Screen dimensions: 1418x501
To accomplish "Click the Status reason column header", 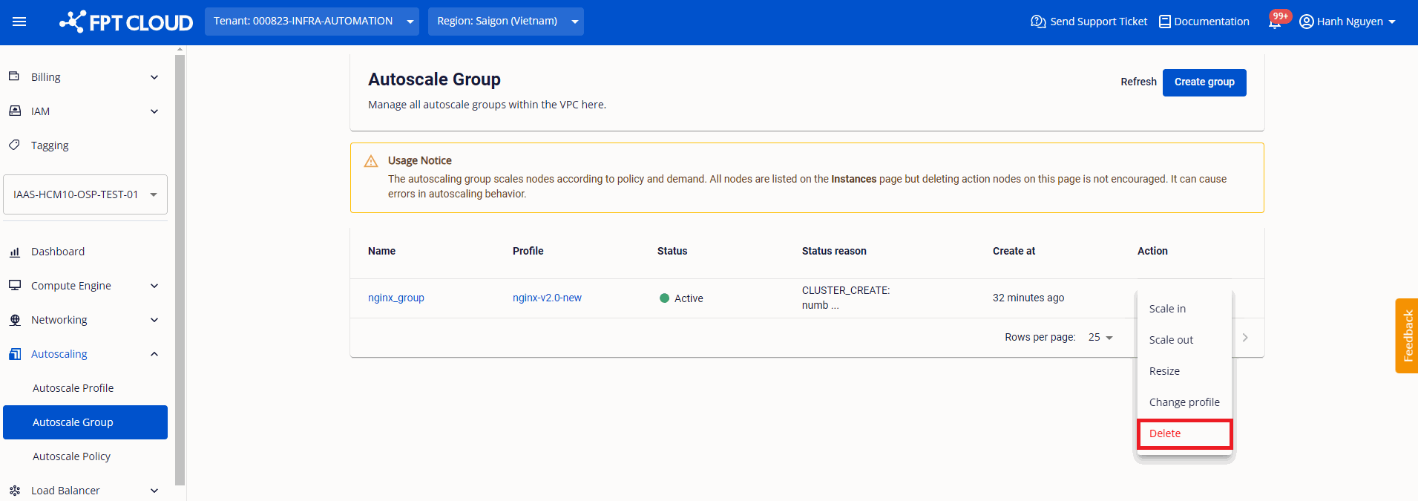I will coord(834,251).
